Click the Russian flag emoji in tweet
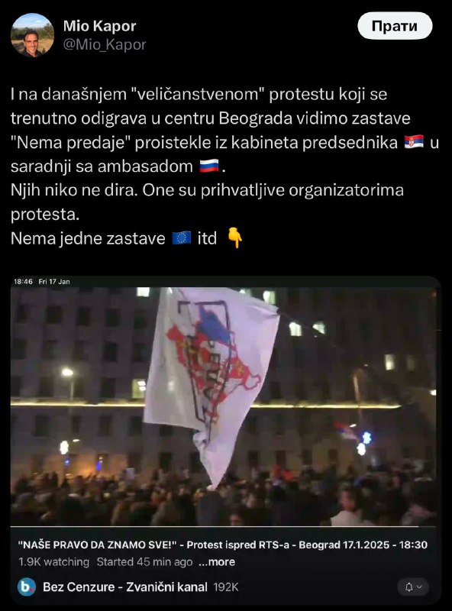The height and width of the screenshot is (611, 452). (x=209, y=166)
